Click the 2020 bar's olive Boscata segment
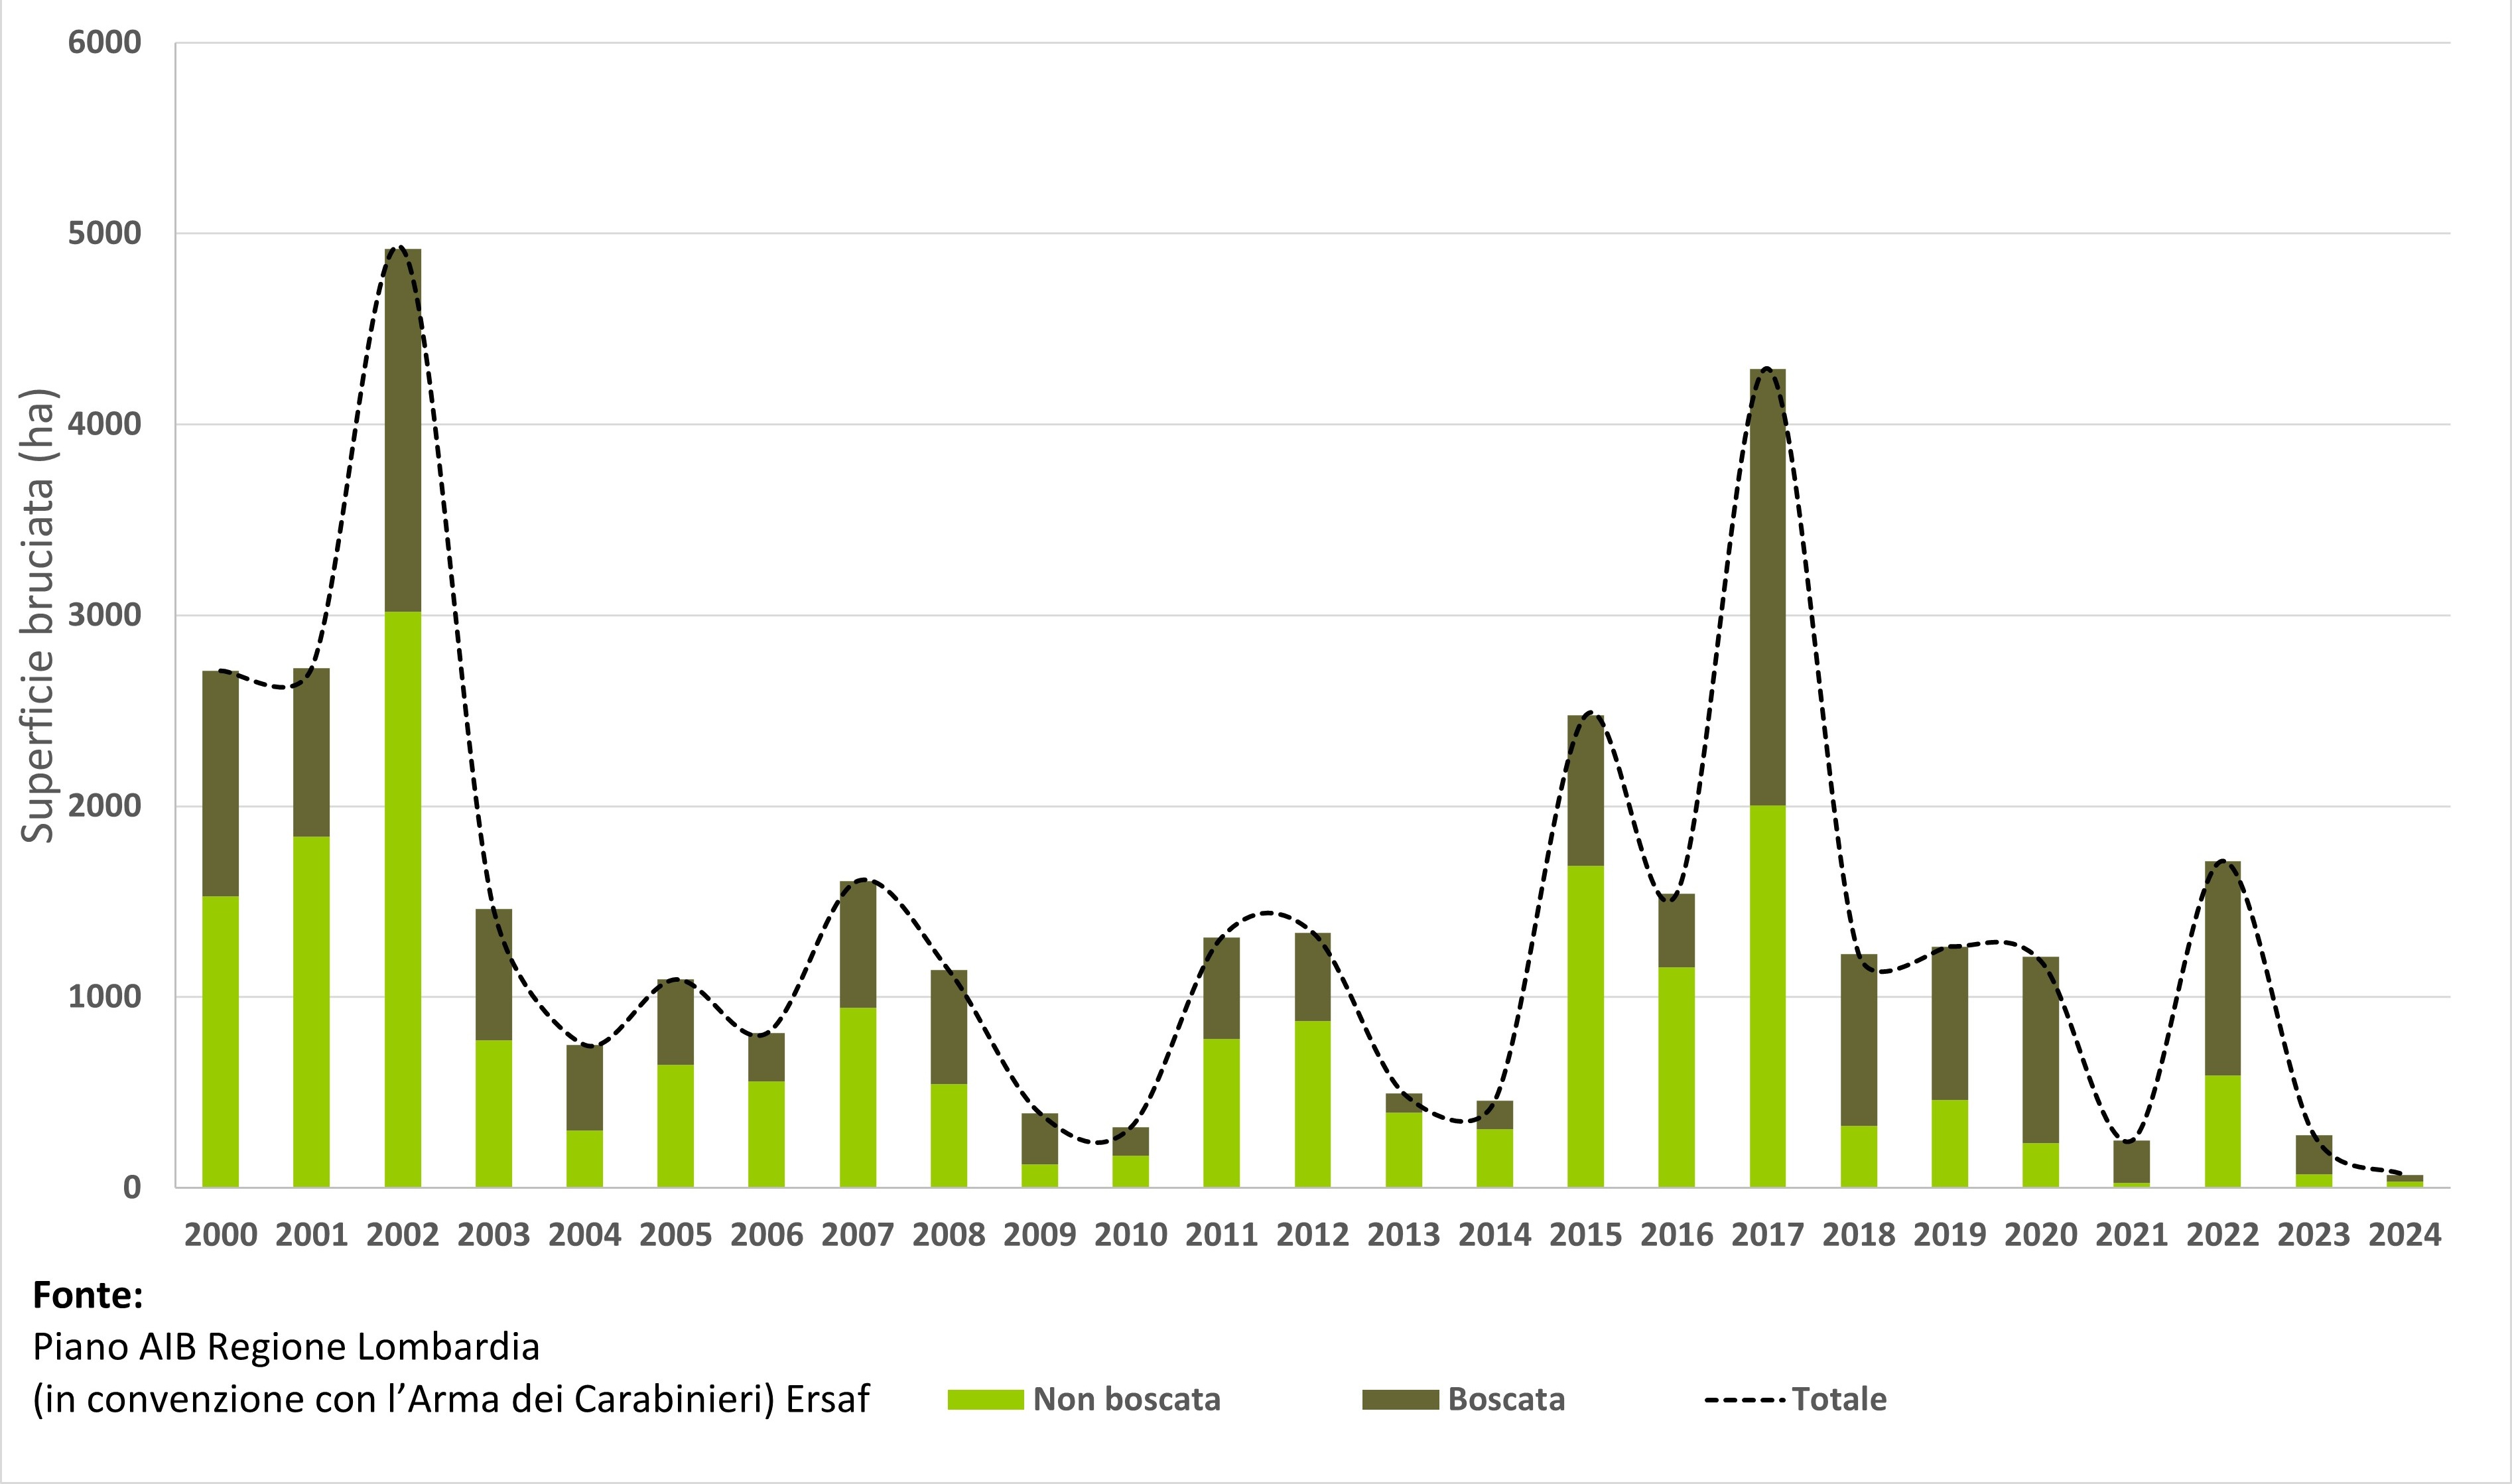 2041,1050
